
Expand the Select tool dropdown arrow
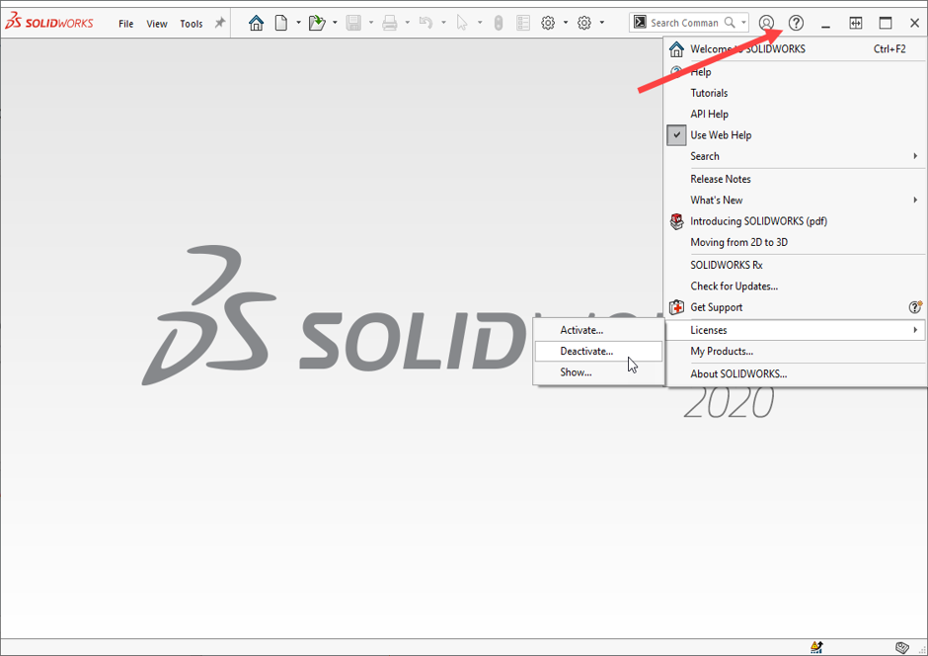[480, 23]
